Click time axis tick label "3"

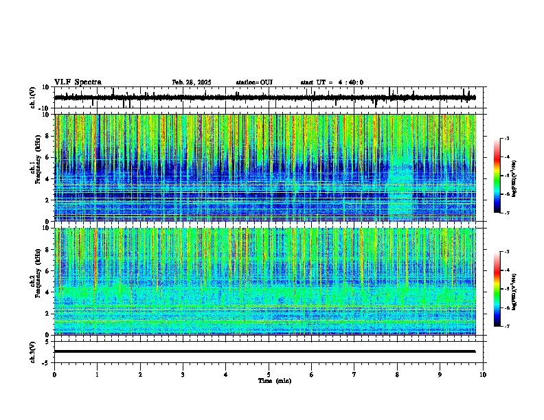(x=183, y=375)
